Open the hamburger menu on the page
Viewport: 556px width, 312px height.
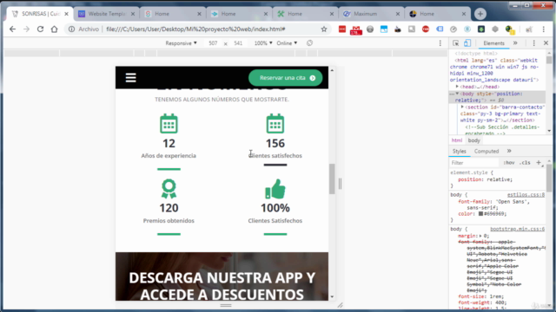pos(131,77)
